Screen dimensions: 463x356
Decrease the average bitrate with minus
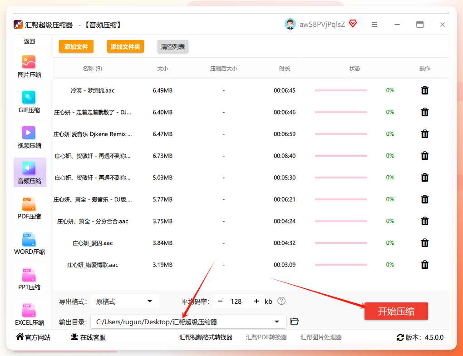(220, 302)
